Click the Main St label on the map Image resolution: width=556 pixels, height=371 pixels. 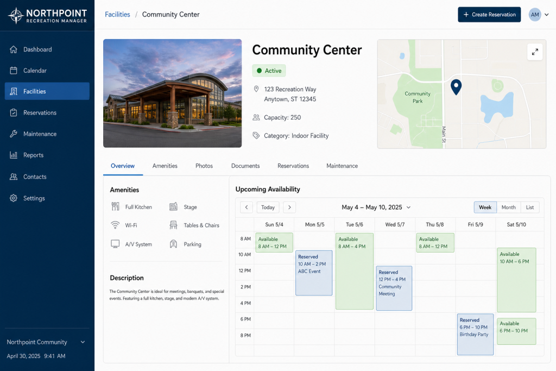(444, 134)
